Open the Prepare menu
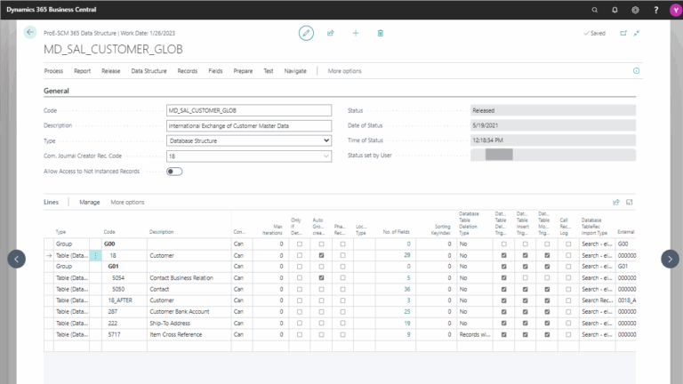 243,71
